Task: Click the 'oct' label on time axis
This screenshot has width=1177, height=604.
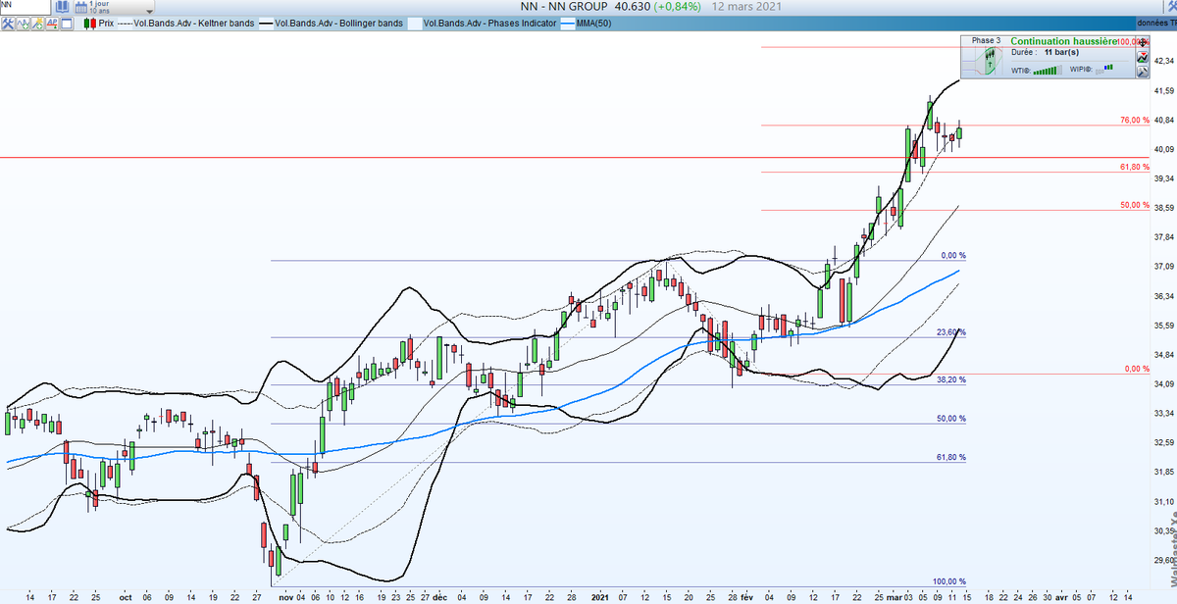Action: [125, 595]
